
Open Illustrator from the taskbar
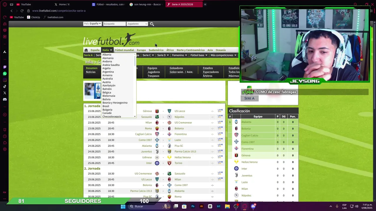(x=202, y=206)
